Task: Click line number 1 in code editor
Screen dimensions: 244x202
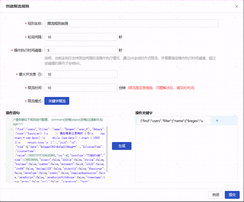Action: click(x=12, y=129)
